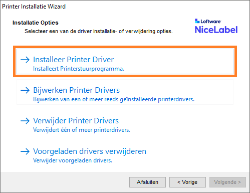Click the arrow icon beside Installeer Printer Driver
This screenshot has width=250, height=193.
point(25,60)
